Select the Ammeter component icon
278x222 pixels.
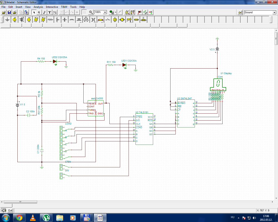pos(43,20)
